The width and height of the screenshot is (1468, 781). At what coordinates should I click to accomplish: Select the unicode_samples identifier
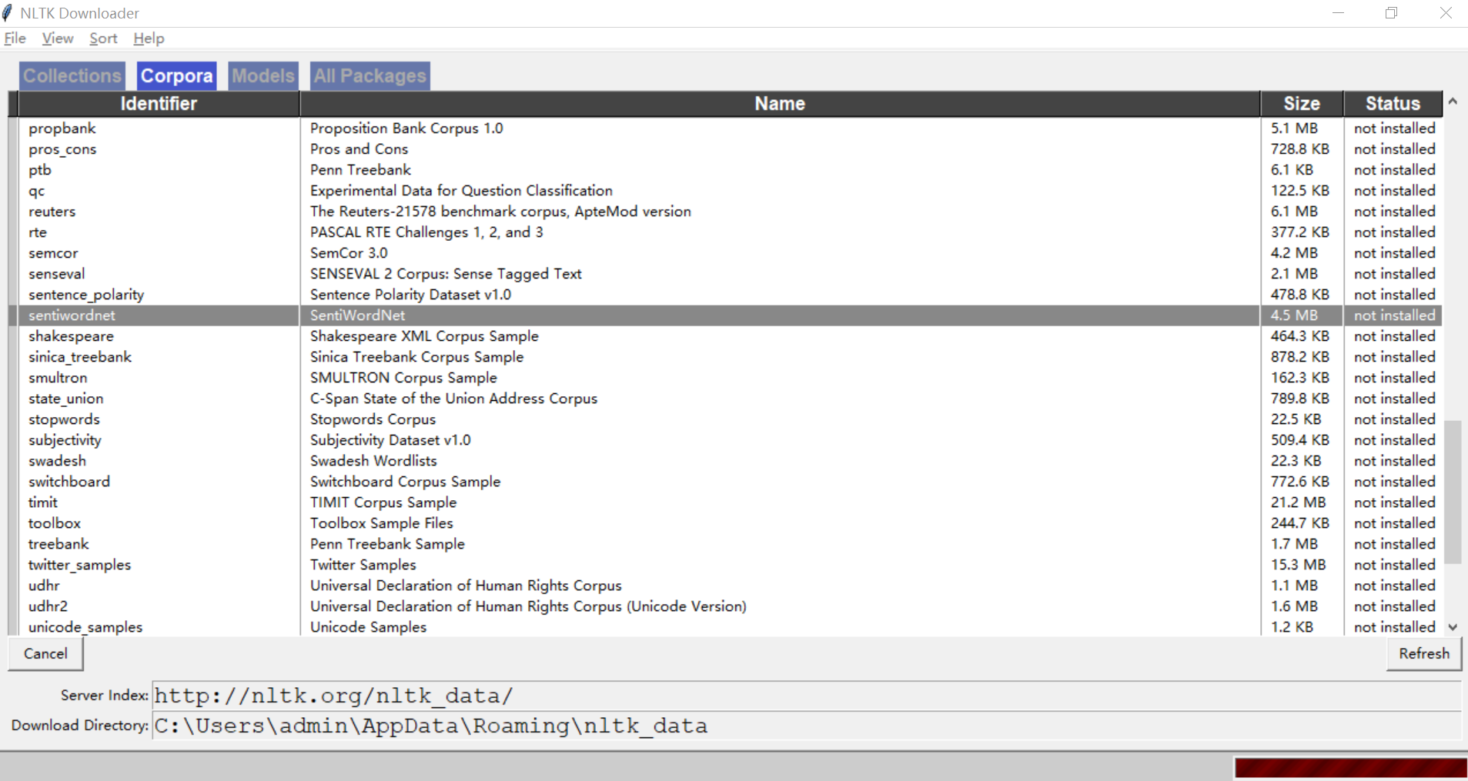tap(85, 627)
